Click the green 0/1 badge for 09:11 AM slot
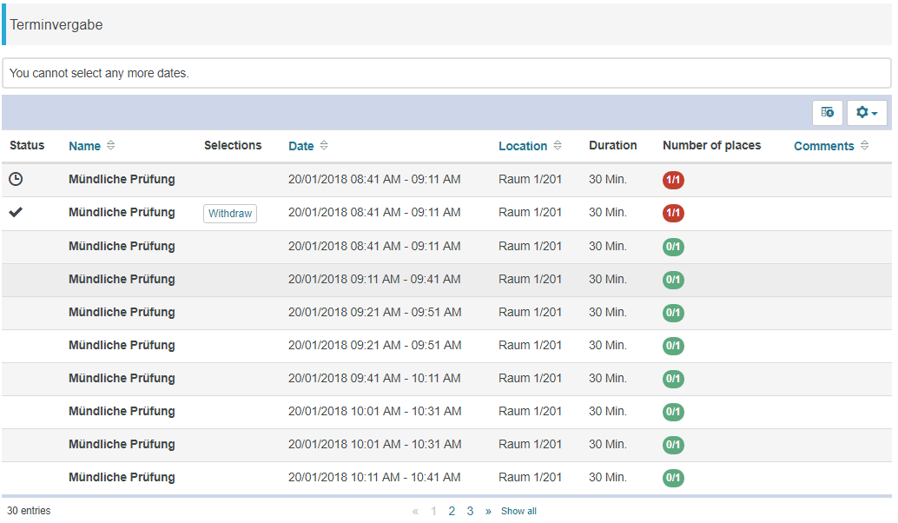898x523 pixels. [x=673, y=280]
